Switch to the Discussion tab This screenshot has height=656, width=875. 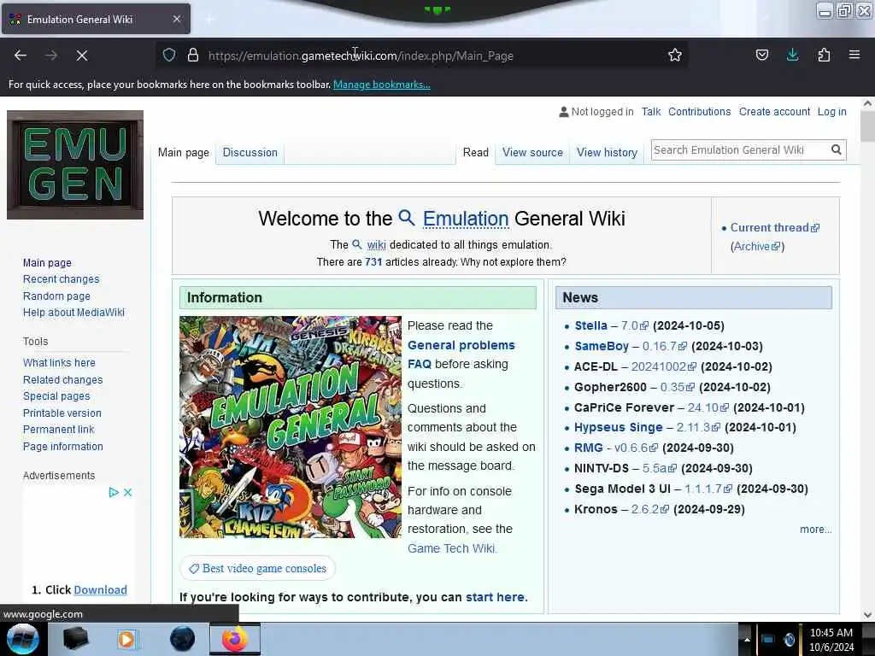point(250,152)
